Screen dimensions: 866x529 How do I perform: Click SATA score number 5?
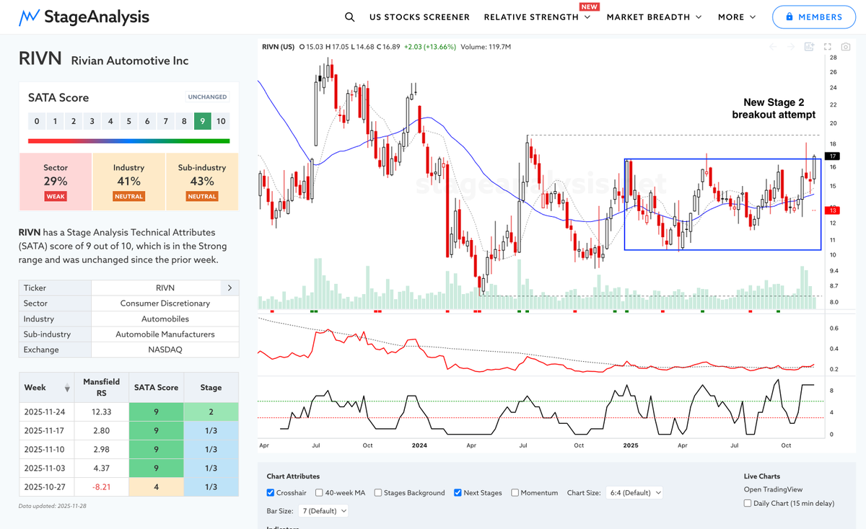click(128, 121)
